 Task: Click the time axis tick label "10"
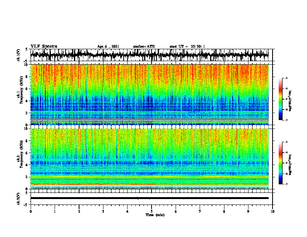click(273, 211)
